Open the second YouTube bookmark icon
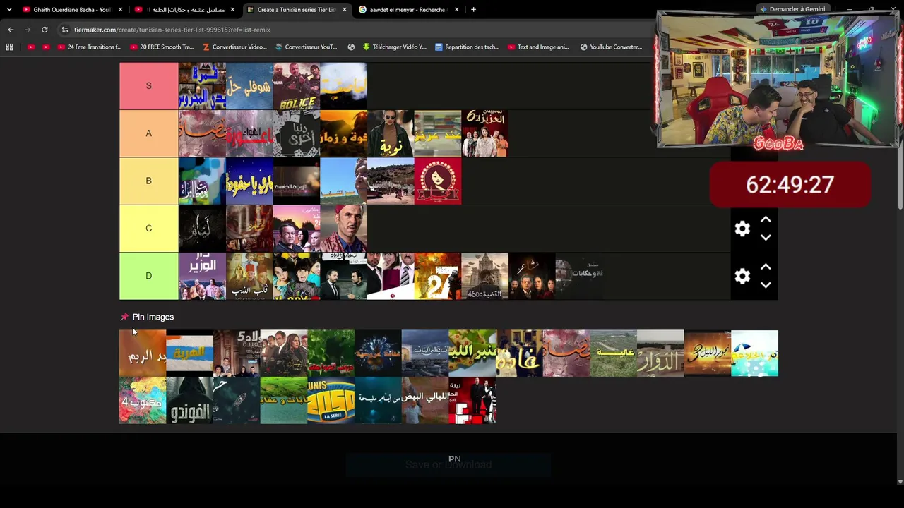The height and width of the screenshot is (508, 904). [46, 47]
